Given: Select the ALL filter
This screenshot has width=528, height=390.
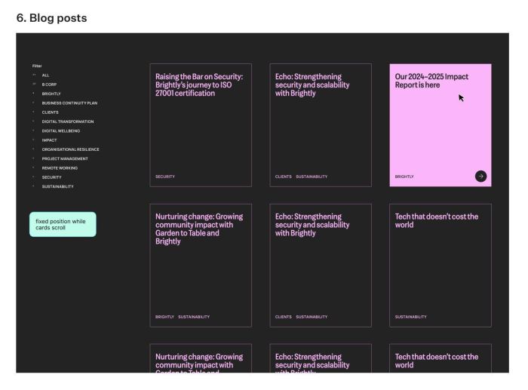Looking at the screenshot, I should coord(45,75).
